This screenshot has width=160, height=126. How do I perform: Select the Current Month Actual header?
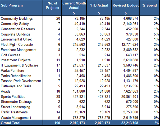click(74, 6)
